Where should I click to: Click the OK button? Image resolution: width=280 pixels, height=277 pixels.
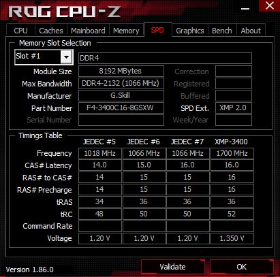click(241, 267)
